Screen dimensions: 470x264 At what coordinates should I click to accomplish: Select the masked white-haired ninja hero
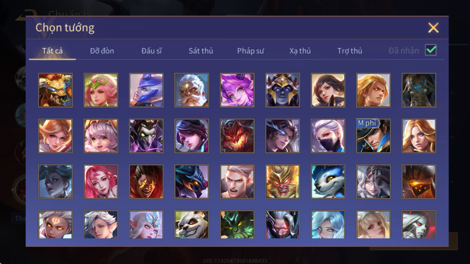[x=328, y=136]
